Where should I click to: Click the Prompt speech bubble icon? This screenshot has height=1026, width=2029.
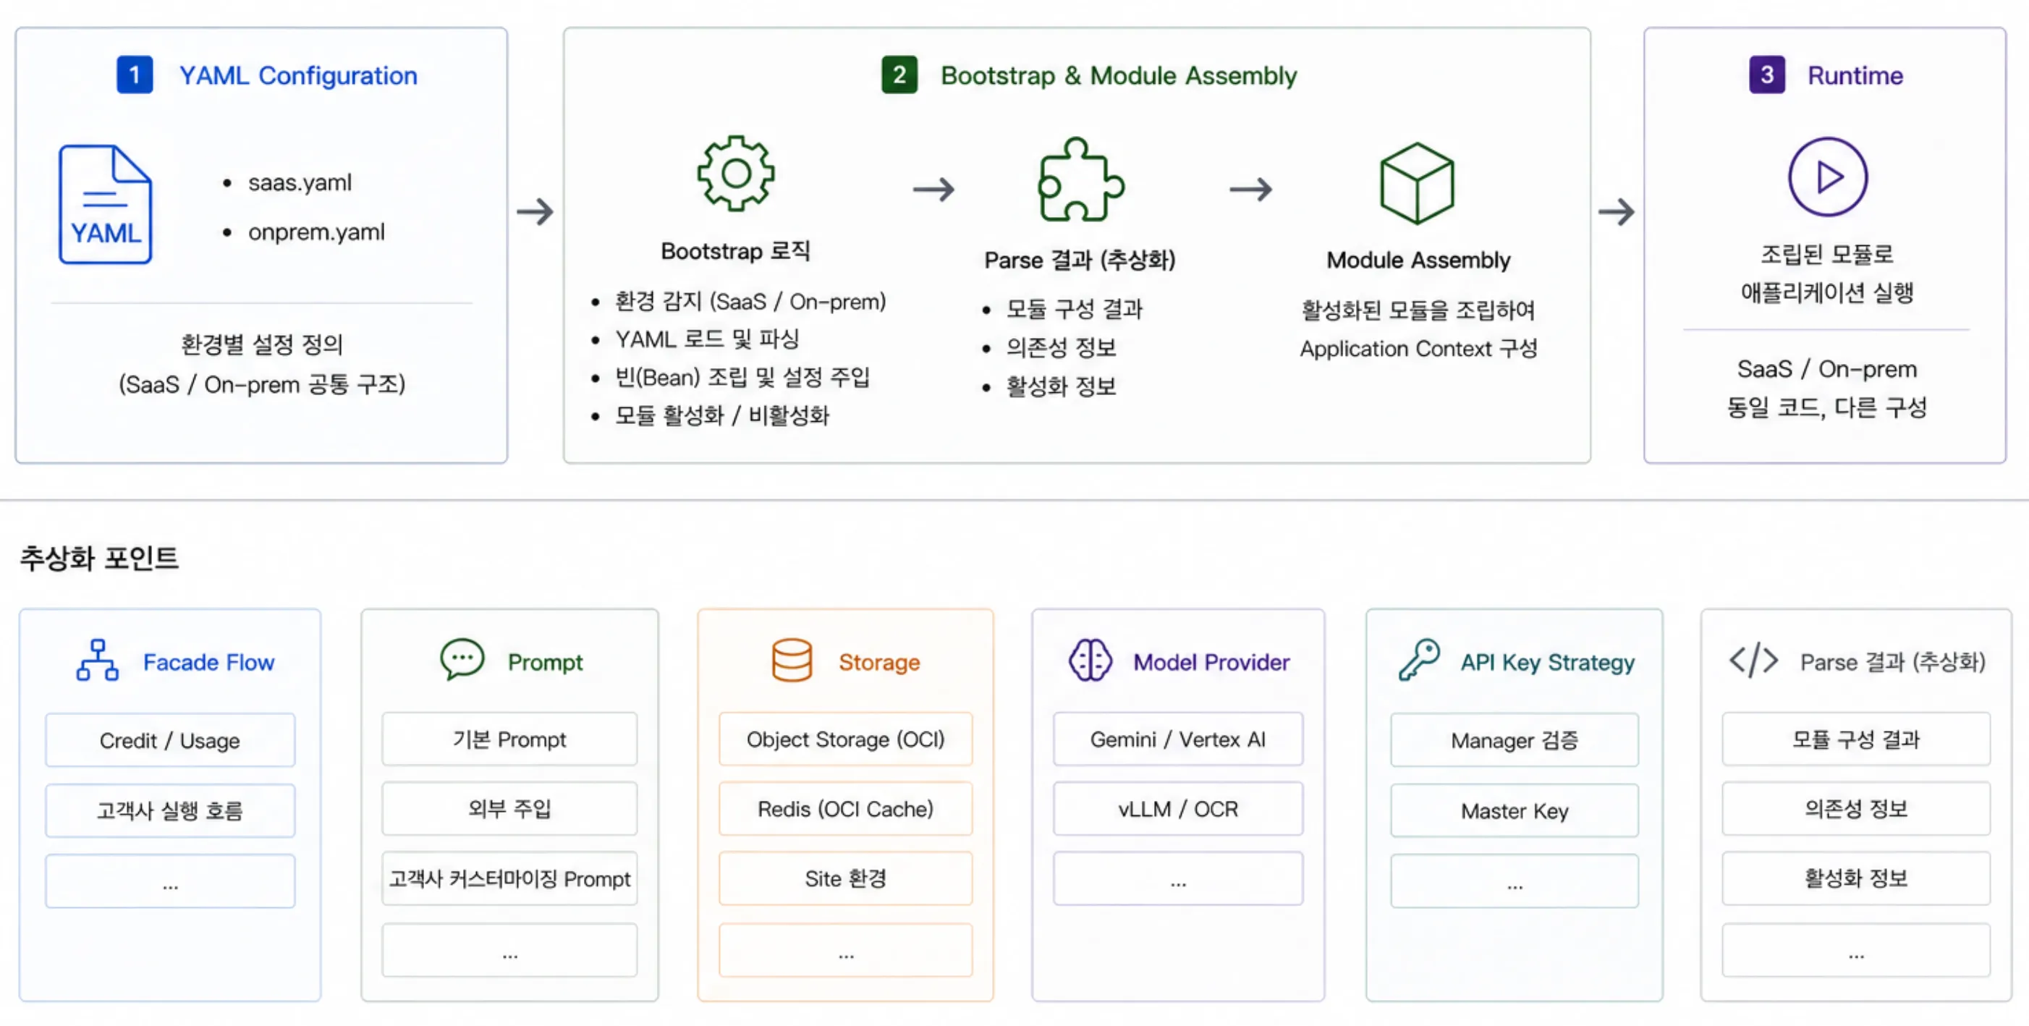462,659
